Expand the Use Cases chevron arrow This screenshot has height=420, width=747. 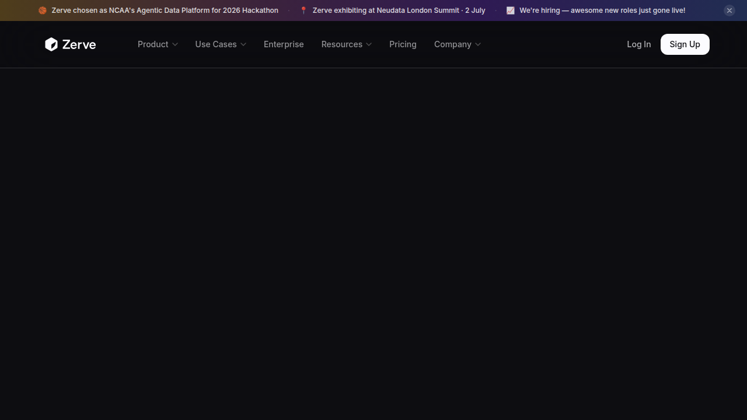point(243,44)
